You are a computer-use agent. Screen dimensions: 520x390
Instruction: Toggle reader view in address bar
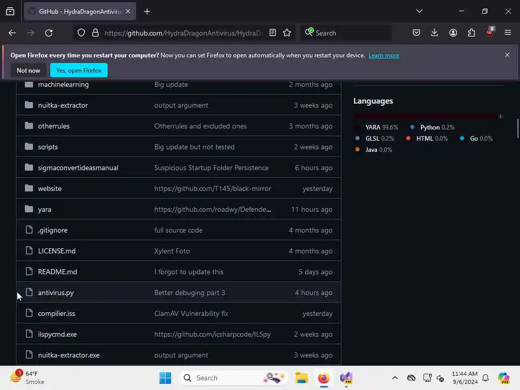(273, 32)
